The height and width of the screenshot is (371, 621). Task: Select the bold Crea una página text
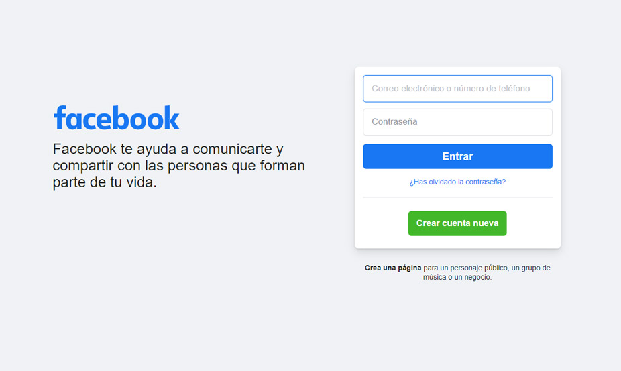(393, 268)
